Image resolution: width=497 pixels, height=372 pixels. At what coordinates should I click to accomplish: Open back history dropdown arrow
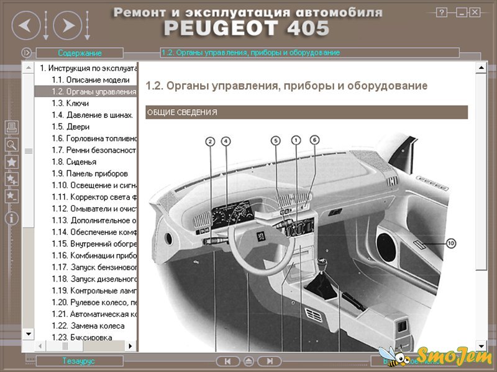click(x=45, y=25)
